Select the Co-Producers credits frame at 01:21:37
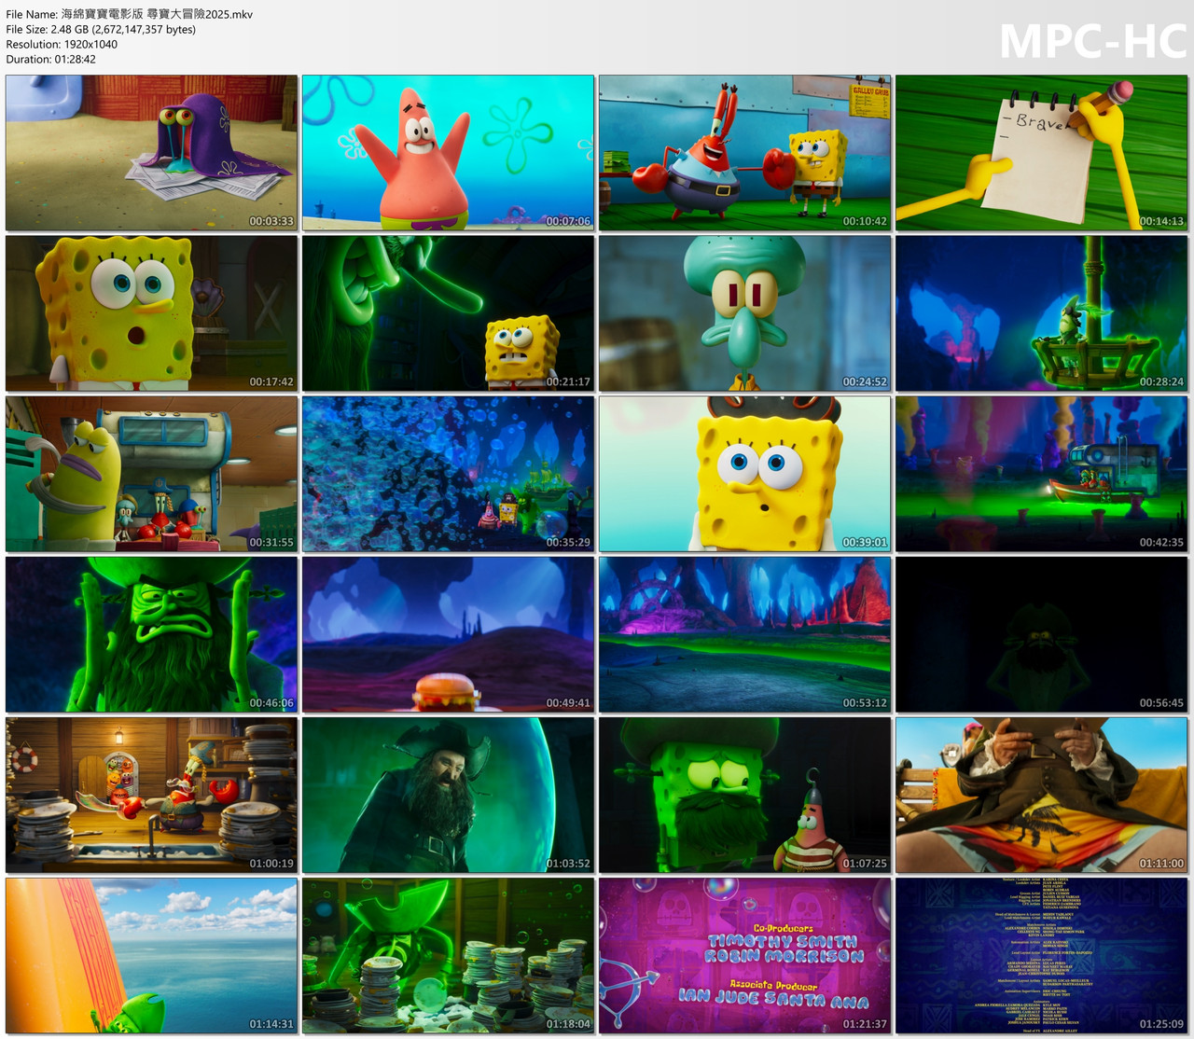Screen dimensions: 1194x1039 click(x=744, y=956)
